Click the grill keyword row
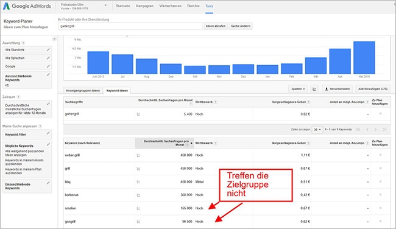Image resolution: width=396 pixels, height=229 pixels. [227, 169]
